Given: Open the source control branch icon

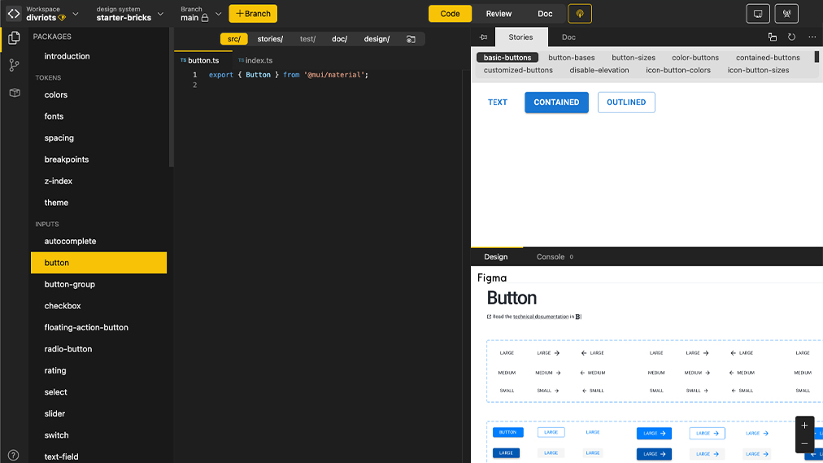Looking at the screenshot, I should point(14,65).
